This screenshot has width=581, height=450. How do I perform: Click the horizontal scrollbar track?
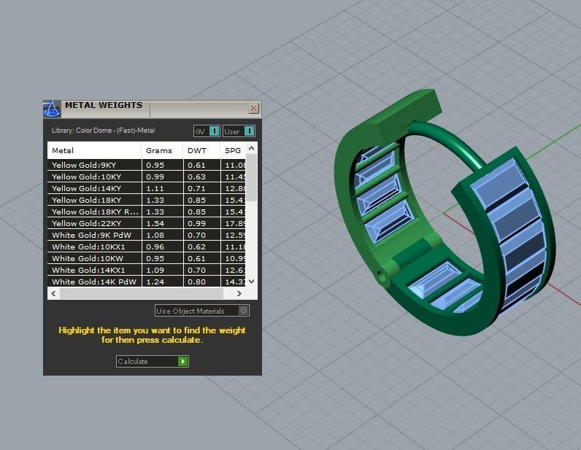(x=142, y=293)
